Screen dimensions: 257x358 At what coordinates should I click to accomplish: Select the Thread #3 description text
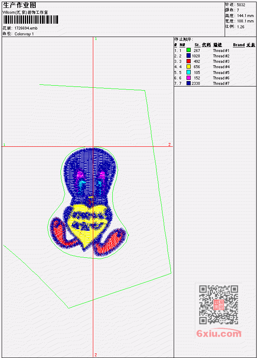click(x=221, y=62)
